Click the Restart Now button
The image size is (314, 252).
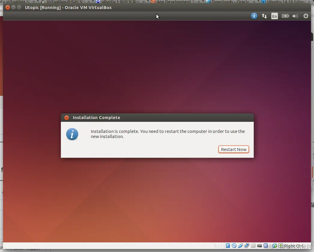pos(233,149)
